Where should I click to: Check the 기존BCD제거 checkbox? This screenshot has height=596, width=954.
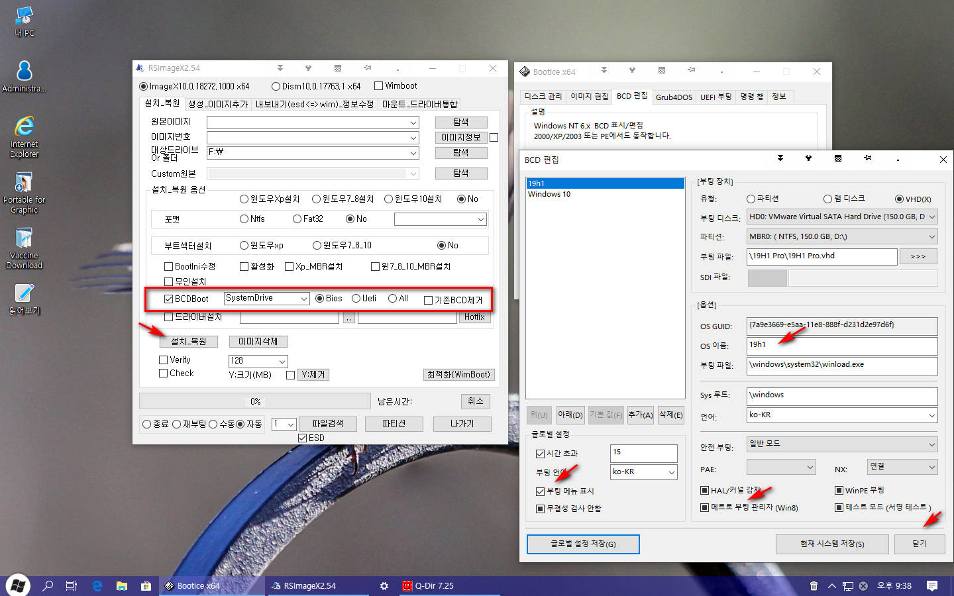tap(428, 300)
